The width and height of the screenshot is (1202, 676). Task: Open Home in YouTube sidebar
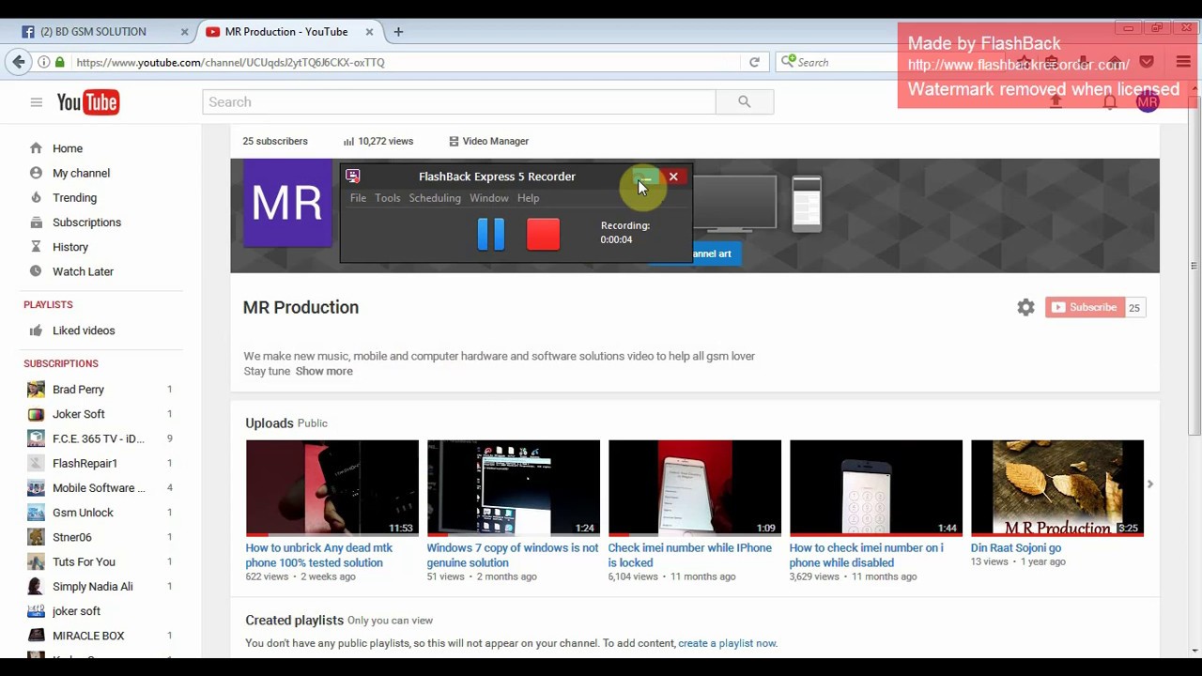tap(68, 148)
